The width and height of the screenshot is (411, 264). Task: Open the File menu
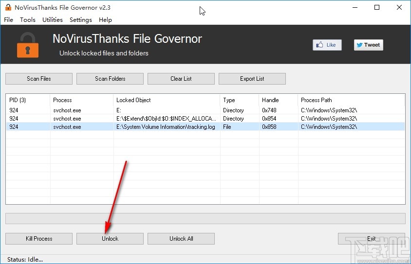click(8, 20)
